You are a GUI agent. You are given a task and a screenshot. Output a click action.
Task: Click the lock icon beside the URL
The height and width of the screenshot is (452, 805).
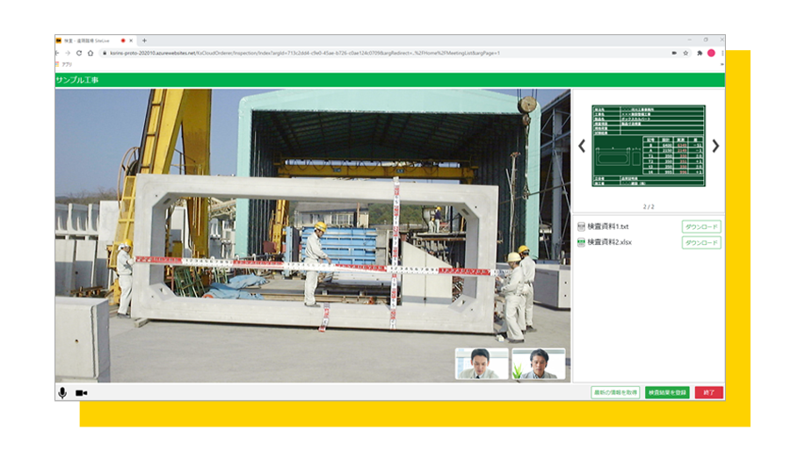click(x=105, y=53)
